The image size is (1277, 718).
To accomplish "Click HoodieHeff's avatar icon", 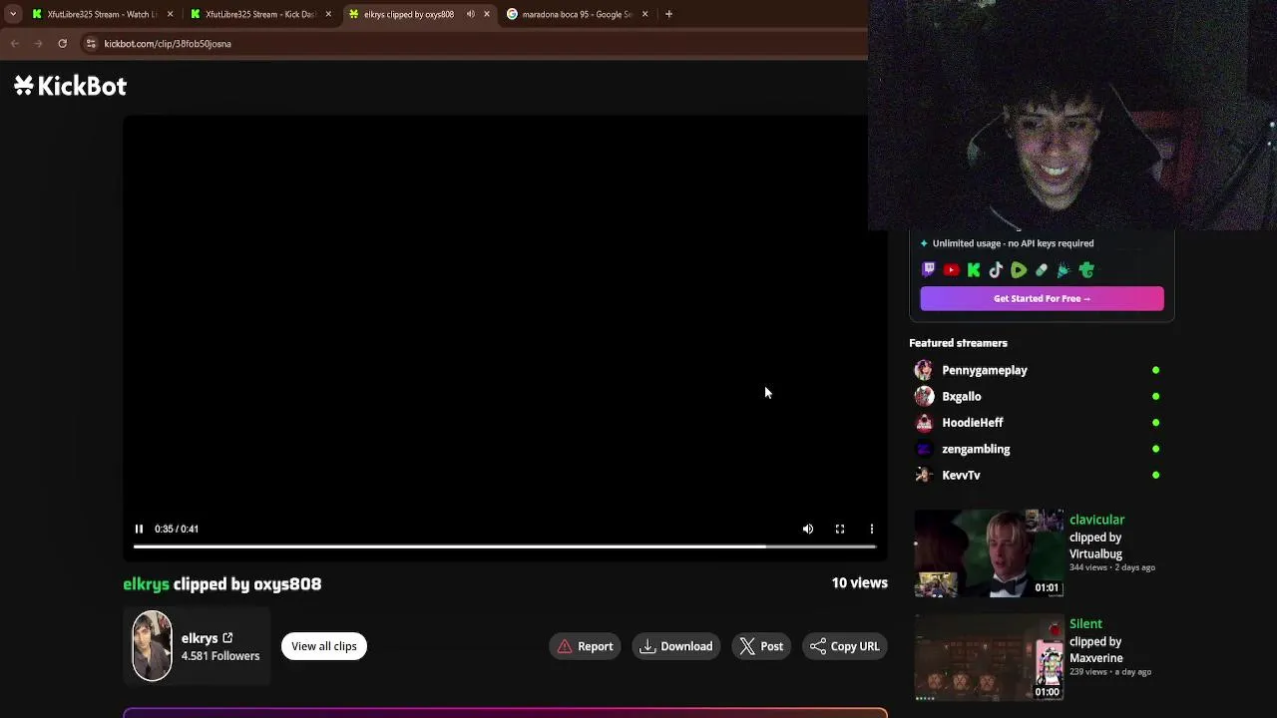I will [924, 423].
